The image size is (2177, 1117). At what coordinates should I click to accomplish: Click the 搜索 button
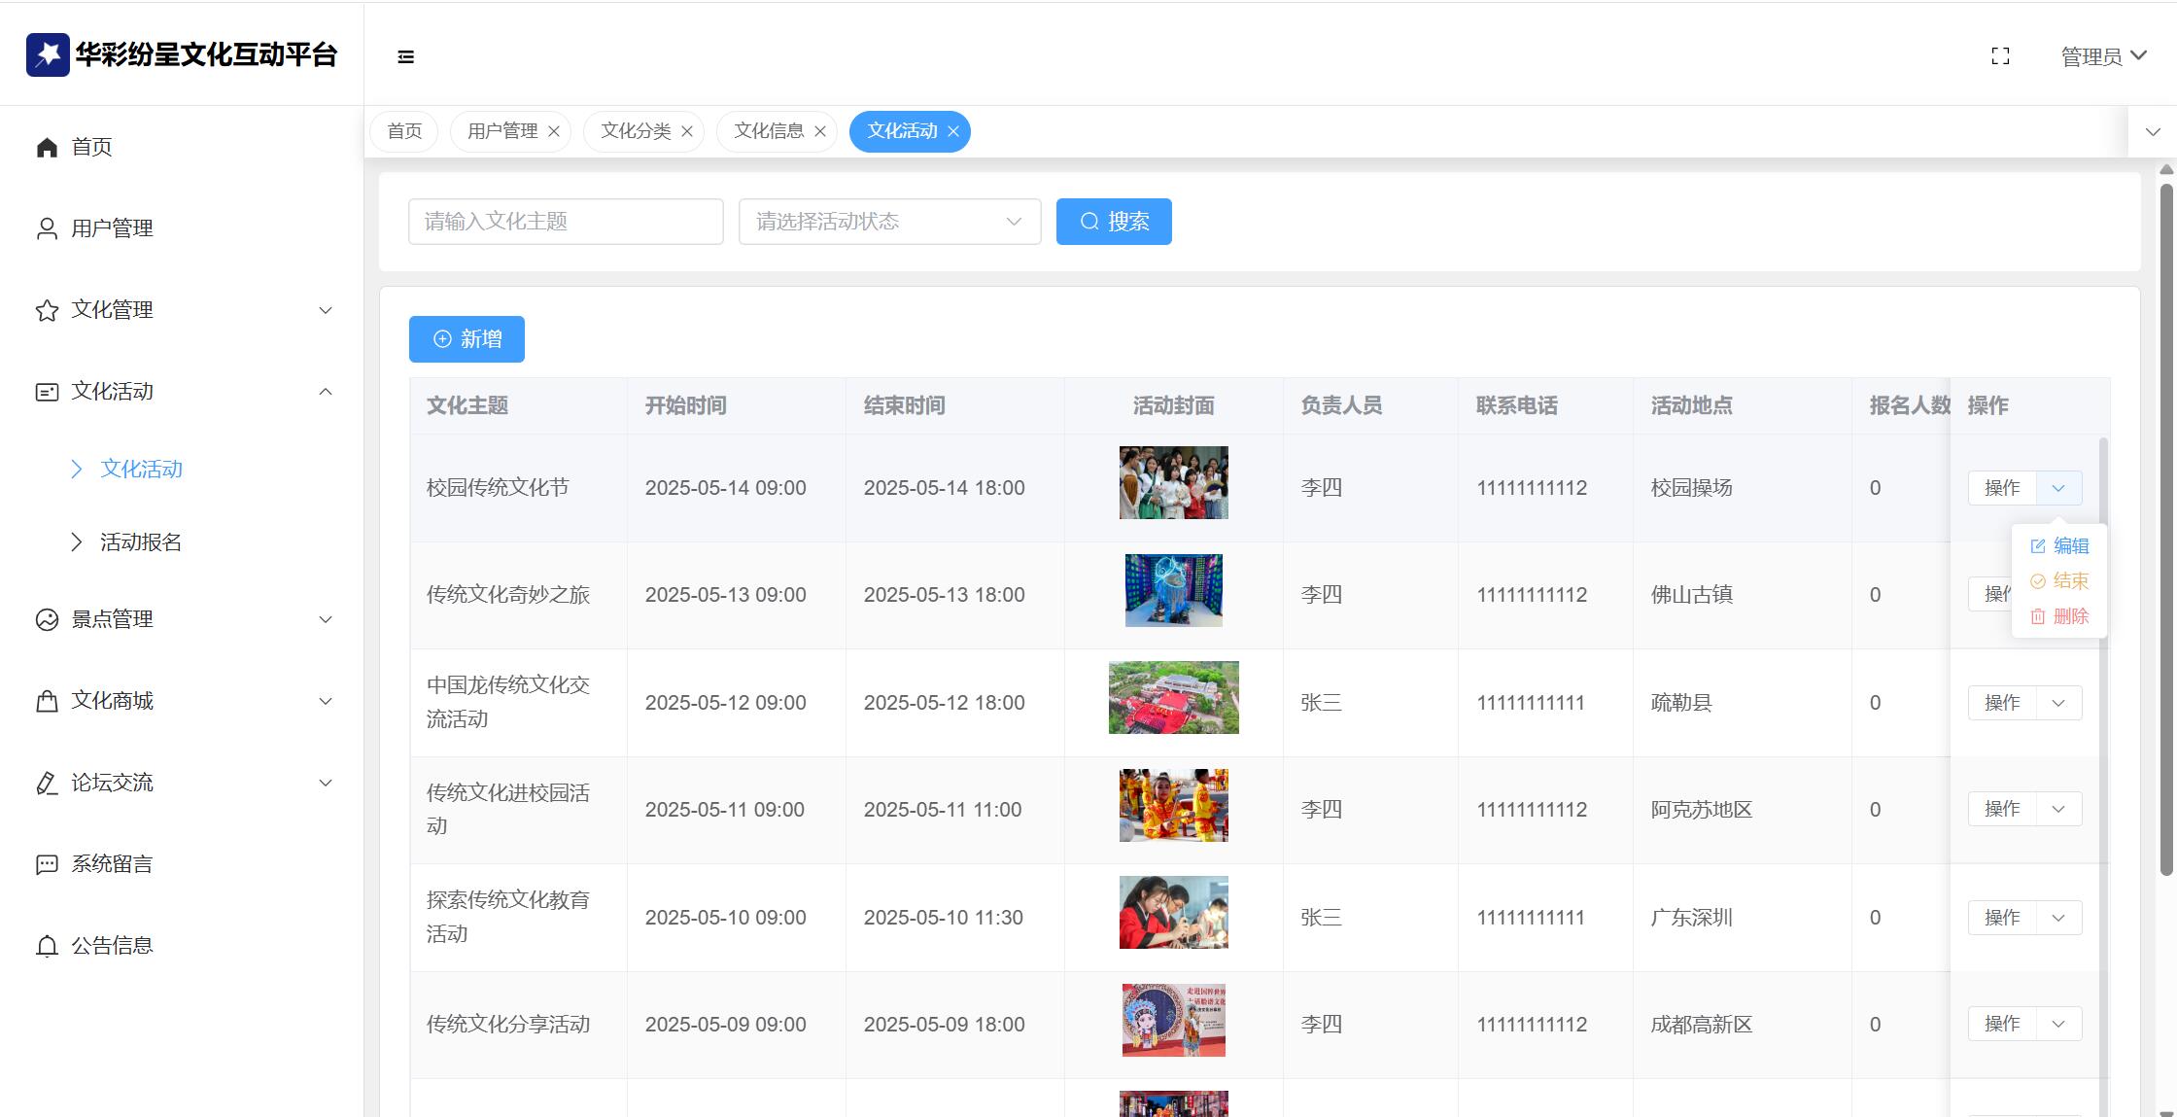tap(1113, 222)
